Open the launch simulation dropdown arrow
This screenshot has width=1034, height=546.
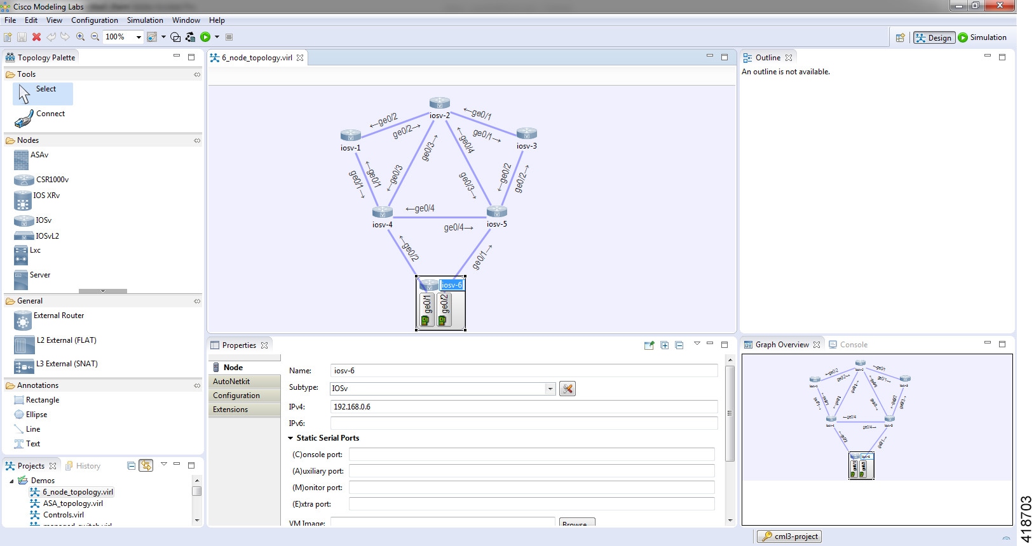(x=217, y=37)
